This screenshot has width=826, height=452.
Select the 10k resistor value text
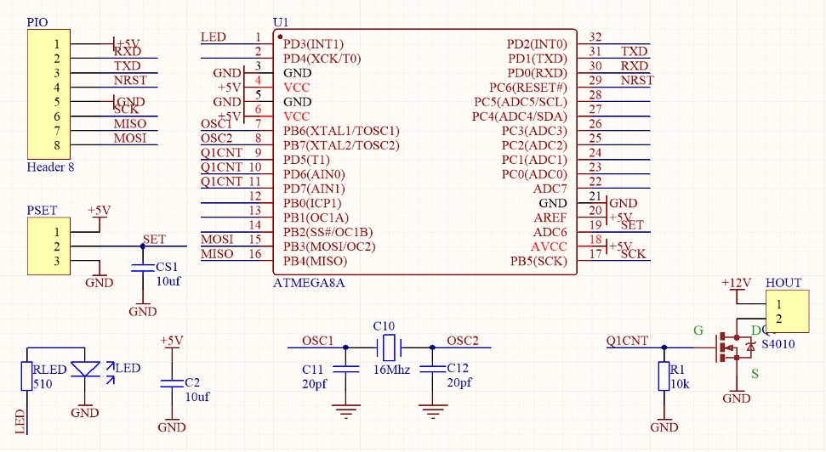[680, 384]
